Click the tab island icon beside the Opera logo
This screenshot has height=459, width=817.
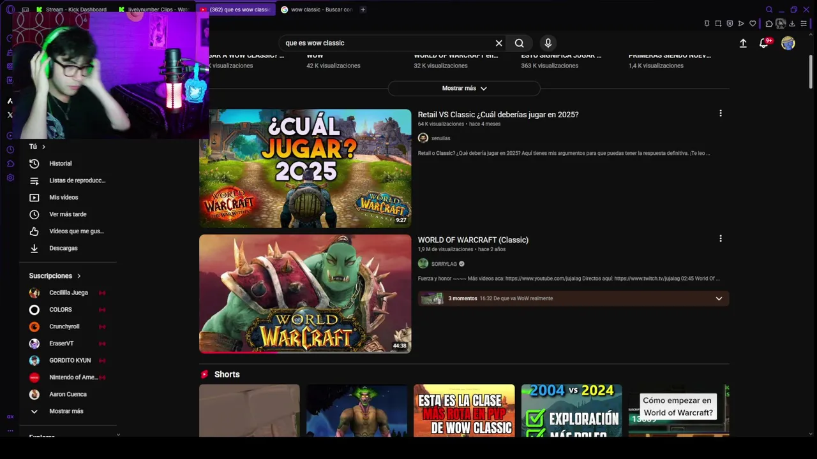[25, 10]
